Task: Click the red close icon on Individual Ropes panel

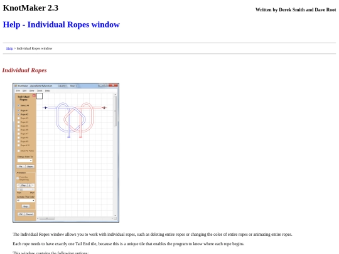Action: pos(34,96)
